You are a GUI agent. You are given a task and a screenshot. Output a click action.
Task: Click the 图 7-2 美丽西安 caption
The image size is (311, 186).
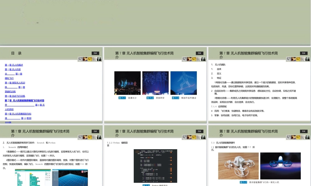click(x=155, y=98)
